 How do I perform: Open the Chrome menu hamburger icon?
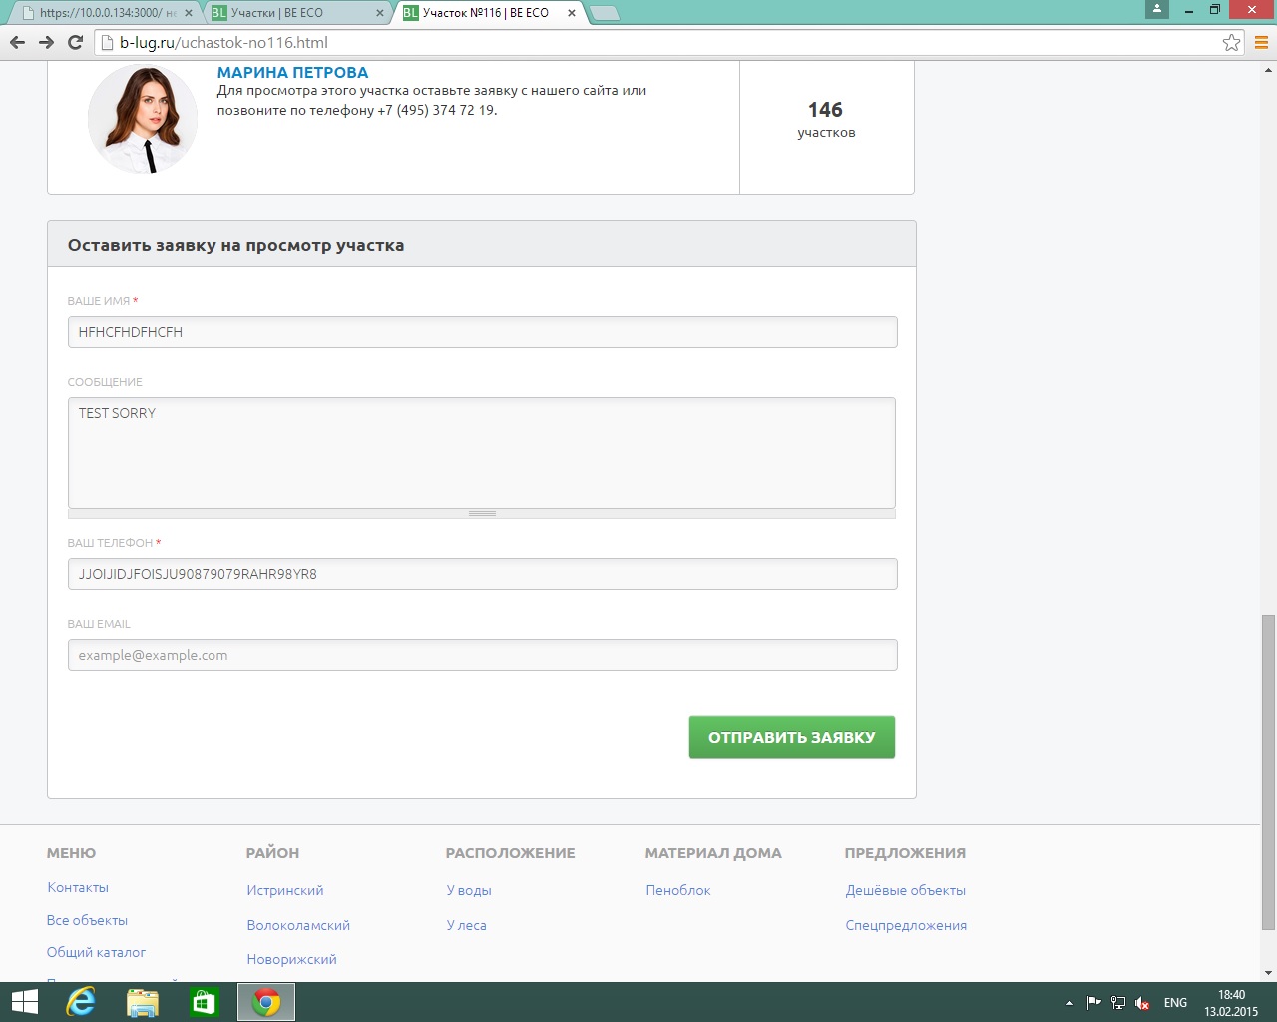[1260, 42]
